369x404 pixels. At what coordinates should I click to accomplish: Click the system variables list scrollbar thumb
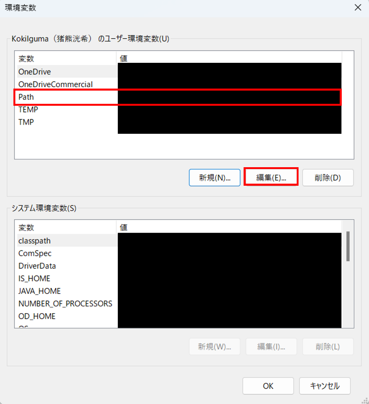click(348, 246)
